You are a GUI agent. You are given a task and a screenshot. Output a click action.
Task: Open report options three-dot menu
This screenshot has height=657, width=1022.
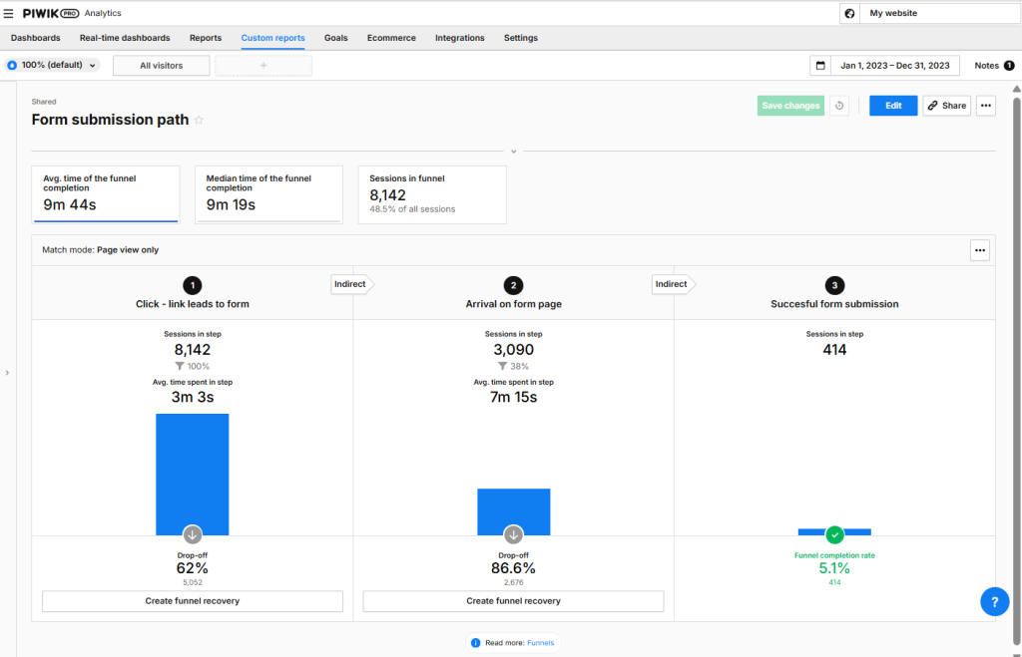click(985, 106)
